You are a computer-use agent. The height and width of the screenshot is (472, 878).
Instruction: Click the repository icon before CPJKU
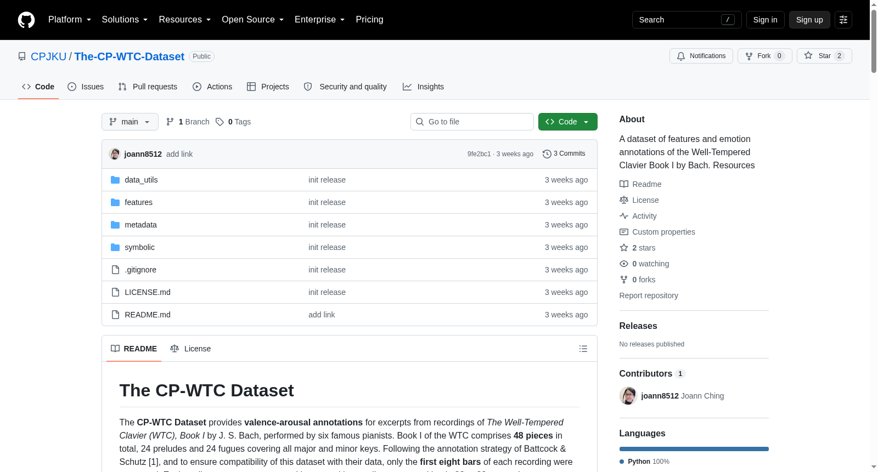point(22,56)
